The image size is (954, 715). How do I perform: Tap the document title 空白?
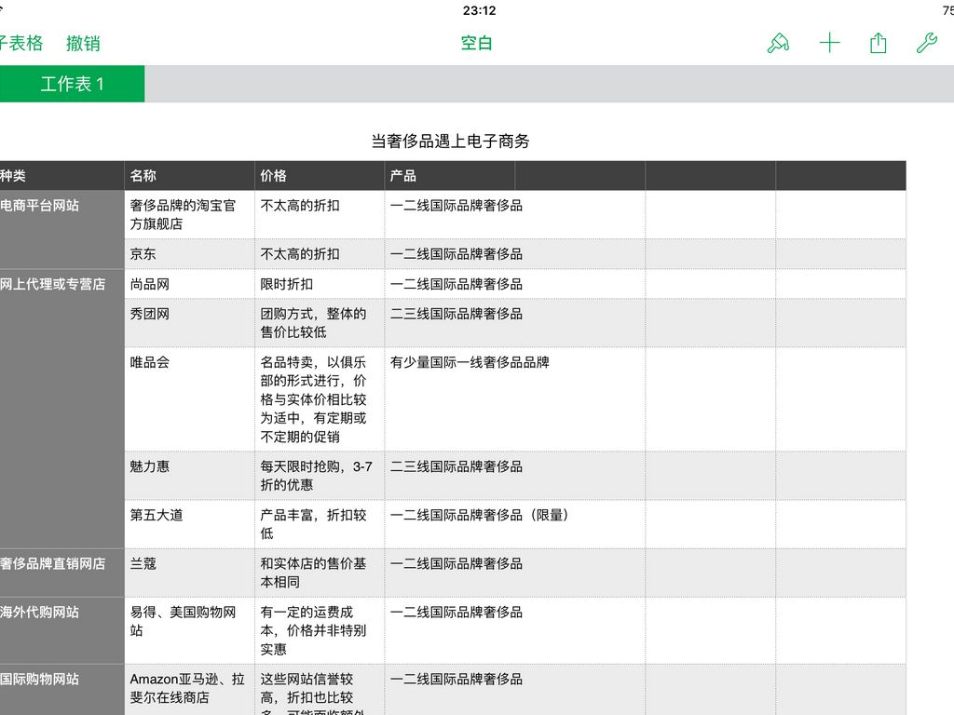click(476, 44)
